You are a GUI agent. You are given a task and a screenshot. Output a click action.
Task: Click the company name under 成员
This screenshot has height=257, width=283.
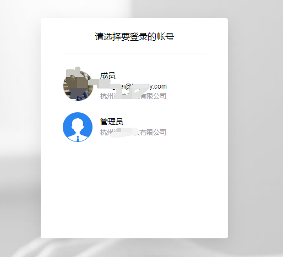pos(133,96)
